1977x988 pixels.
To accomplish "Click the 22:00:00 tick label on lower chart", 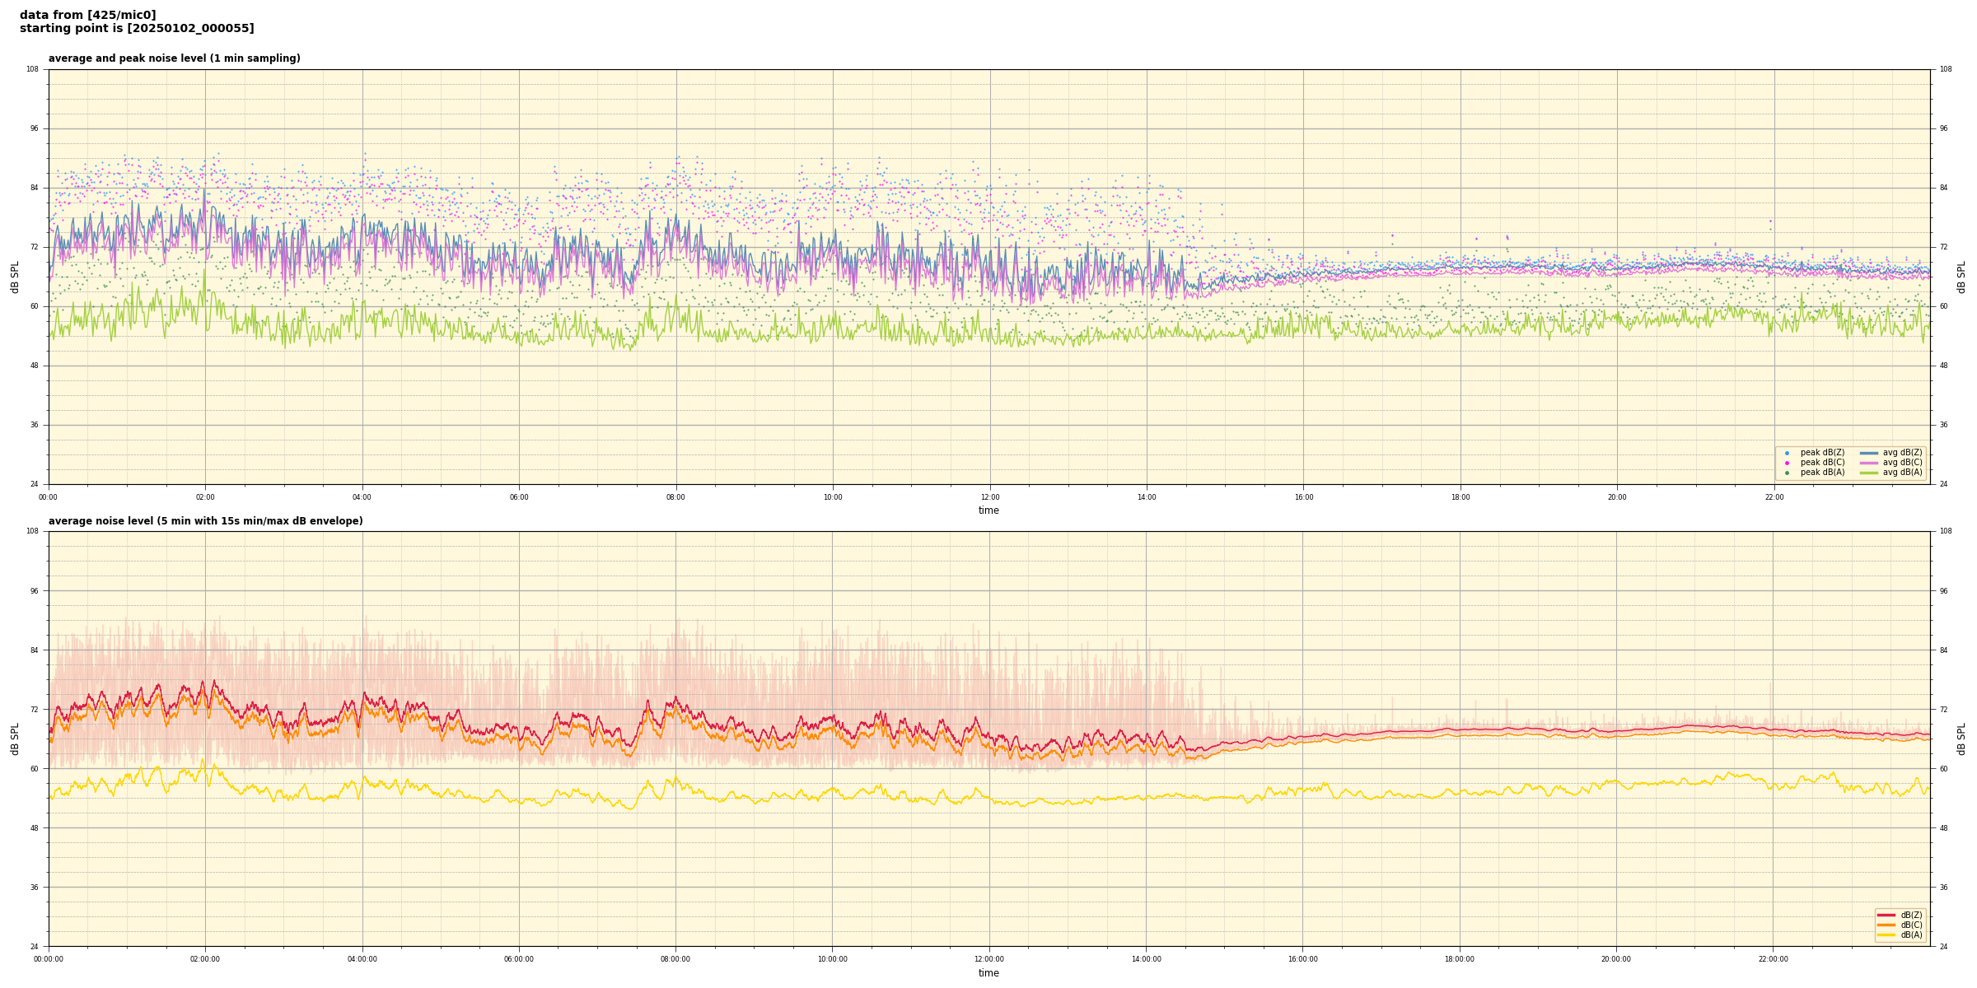I will click(1773, 959).
